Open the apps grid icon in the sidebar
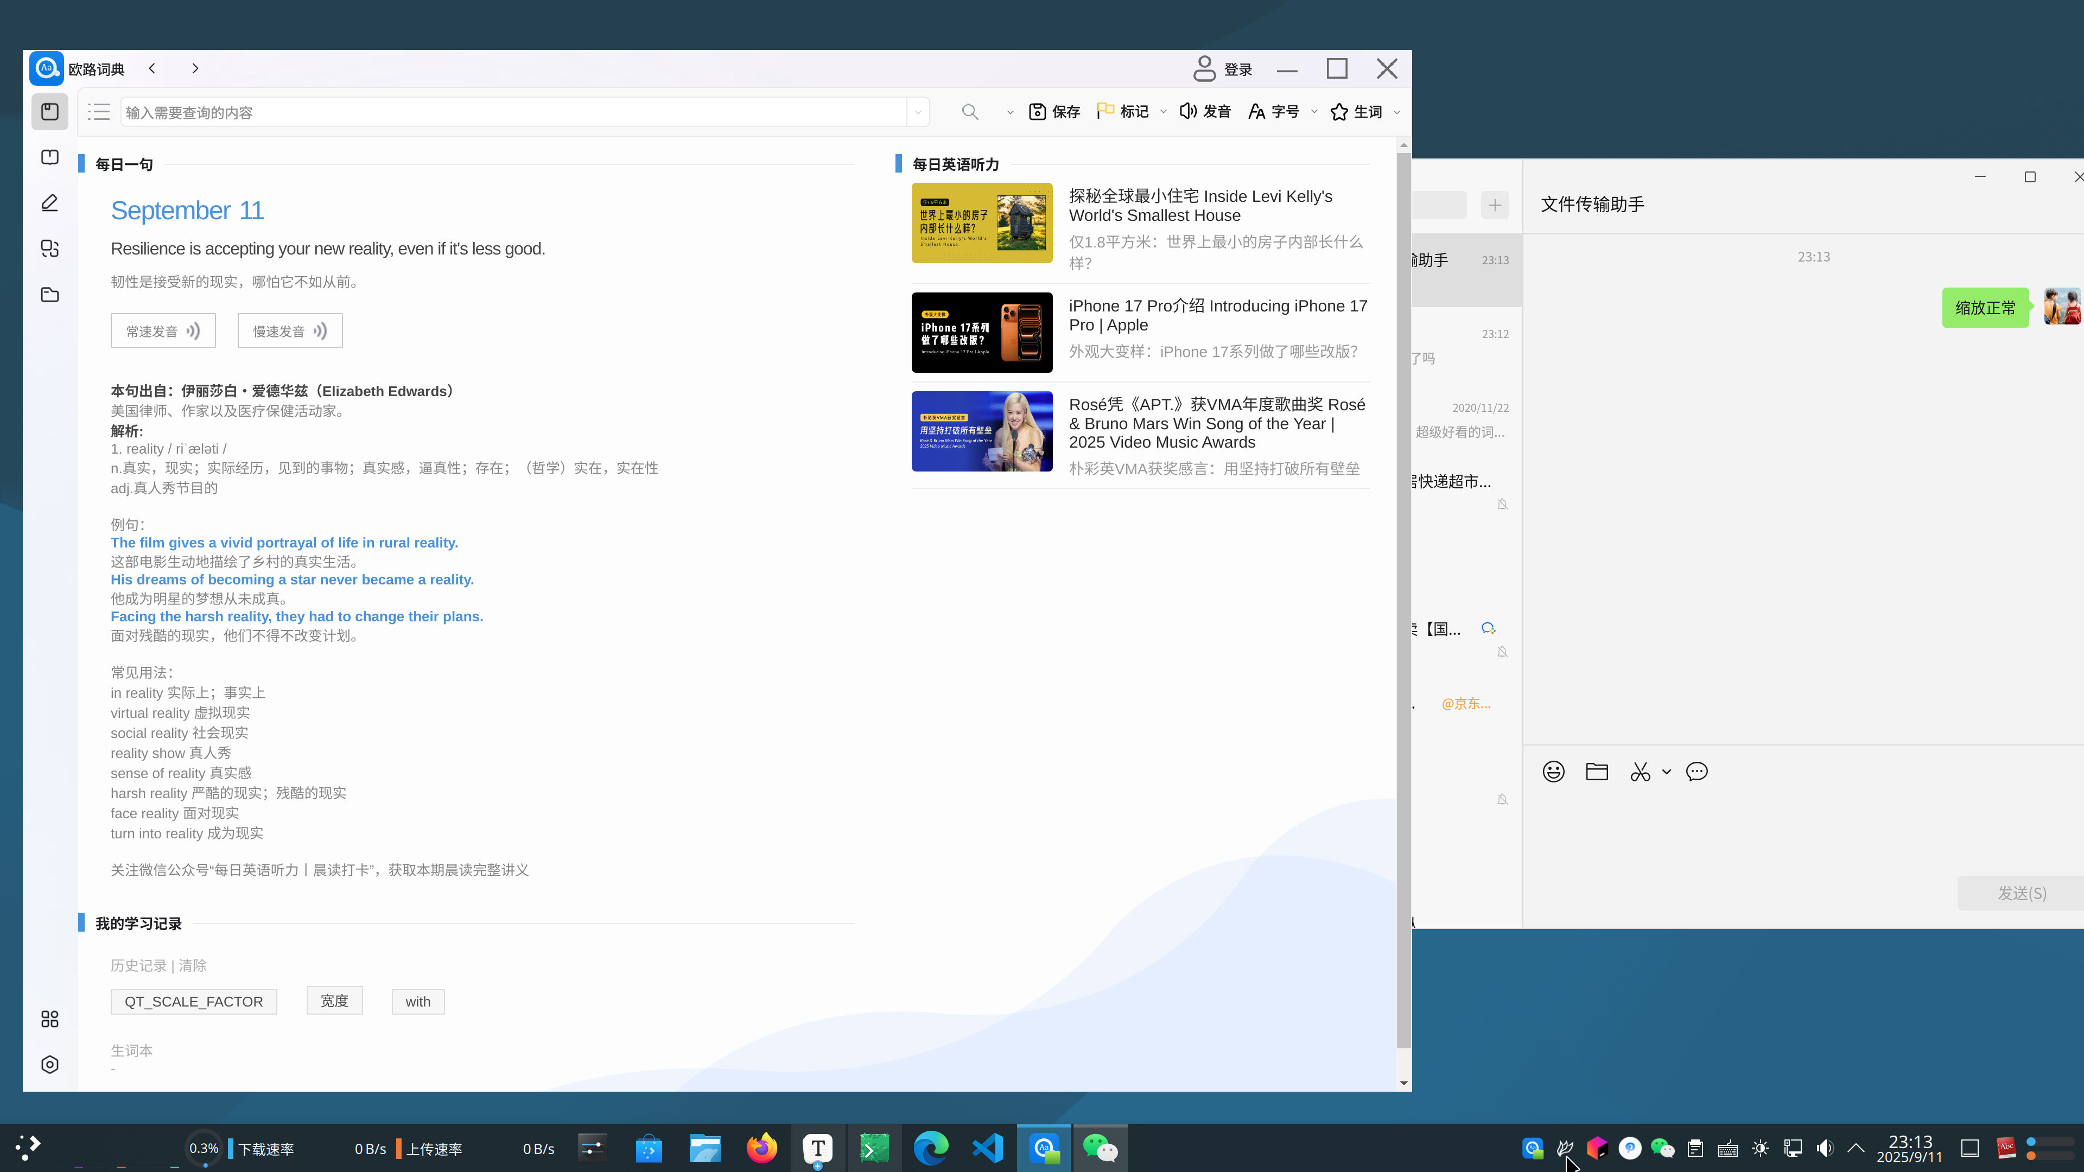 tap(50, 1019)
